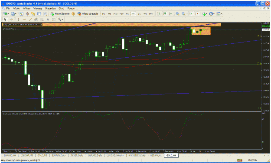The width and height of the screenshot is (271, 163).
Task: Switch to bar chart display
Action: click(x=159, y=14)
